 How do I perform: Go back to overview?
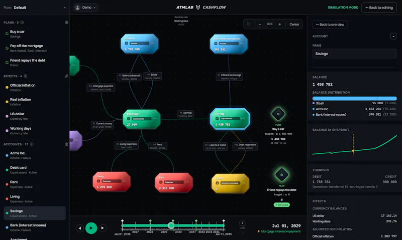(x=330, y=25)
